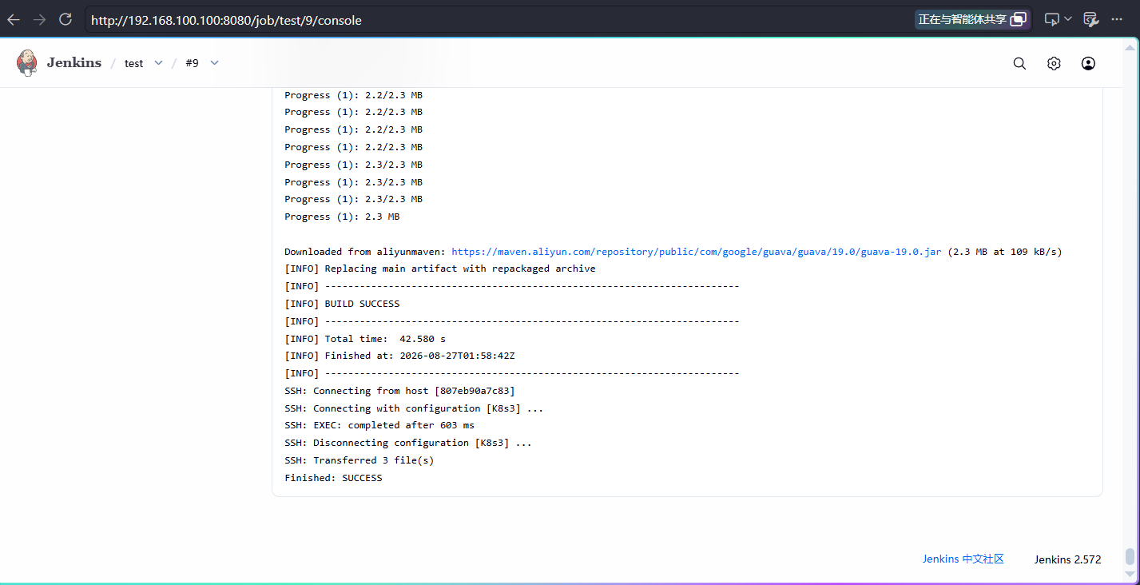This screenshot has width=1140, height=585.
Task: Click the "[INFO] BUILD SUCCESS" log line
Action: pos(342,304)
